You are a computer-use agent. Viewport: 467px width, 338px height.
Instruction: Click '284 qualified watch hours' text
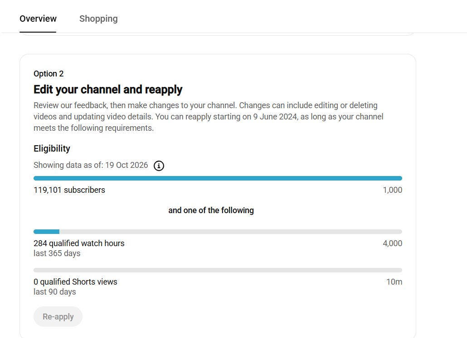pyautogui.click(x=79, y=243)
